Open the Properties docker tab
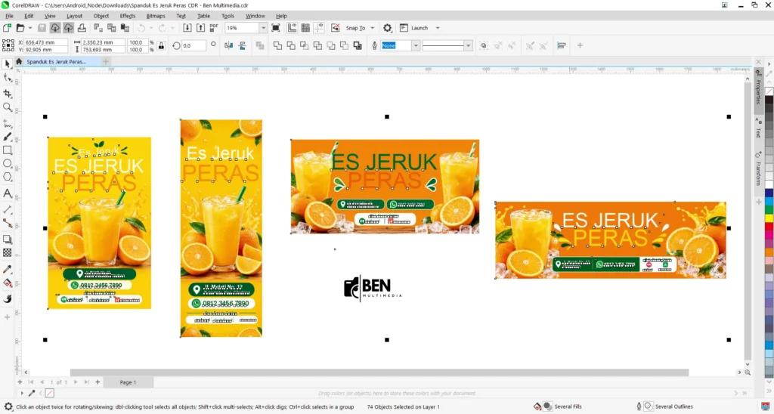This screenshot has width=774, height=414. pyautogui.click(x=759, y=91)
